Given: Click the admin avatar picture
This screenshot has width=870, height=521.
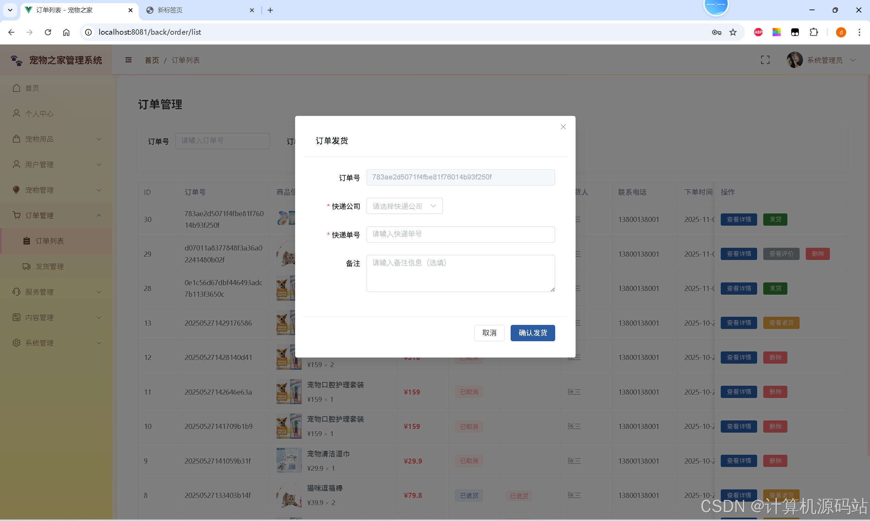Looking at the screenshot, I should pos(795,60).
